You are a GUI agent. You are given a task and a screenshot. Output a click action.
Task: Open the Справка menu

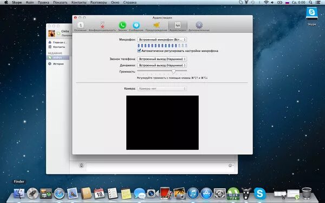click(130, 3)
